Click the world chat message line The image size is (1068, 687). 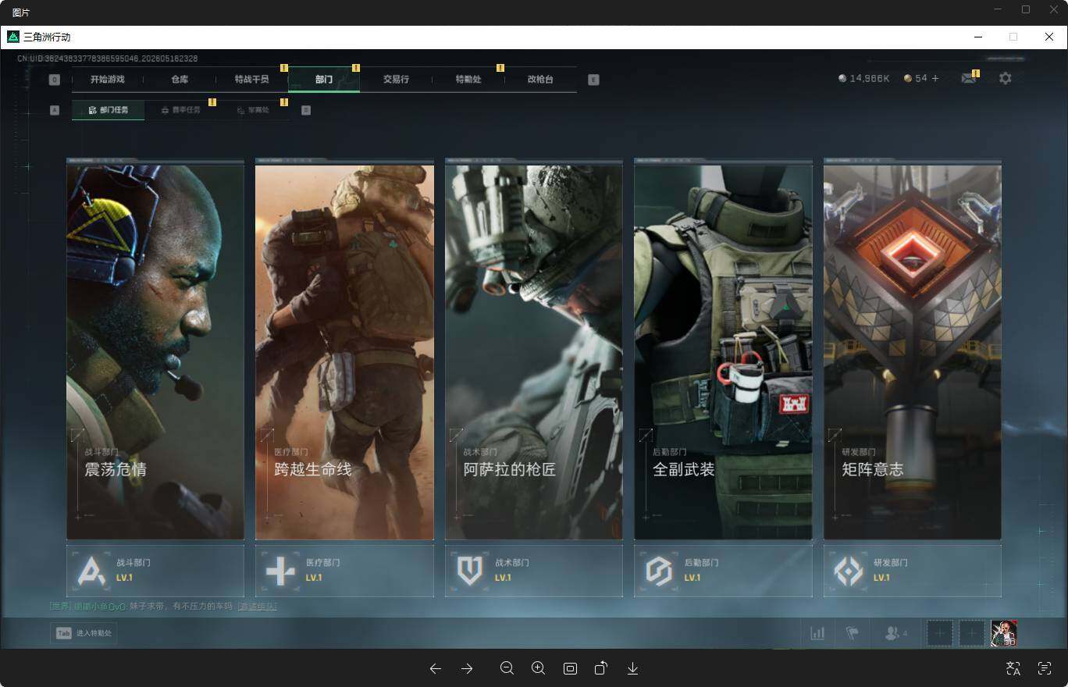[163, 607]
